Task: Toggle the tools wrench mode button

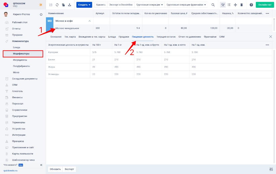Action: (223, 5)
